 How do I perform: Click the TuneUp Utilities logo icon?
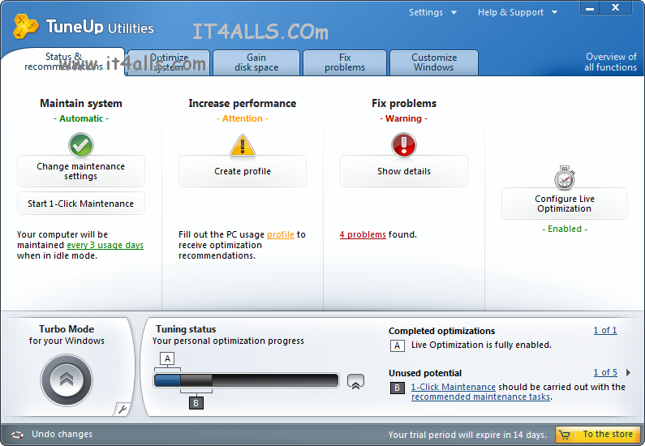tap(25, 26)
